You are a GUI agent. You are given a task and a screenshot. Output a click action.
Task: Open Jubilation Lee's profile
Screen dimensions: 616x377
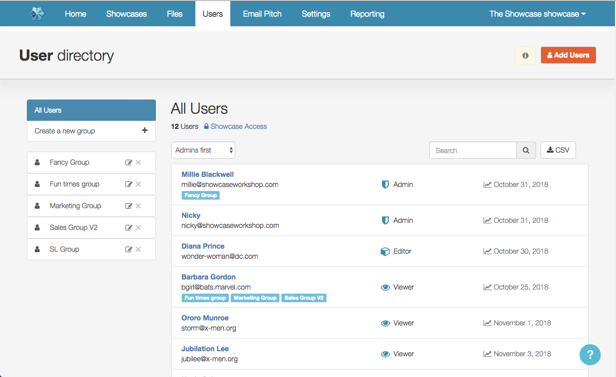click(x=205, y=349)
